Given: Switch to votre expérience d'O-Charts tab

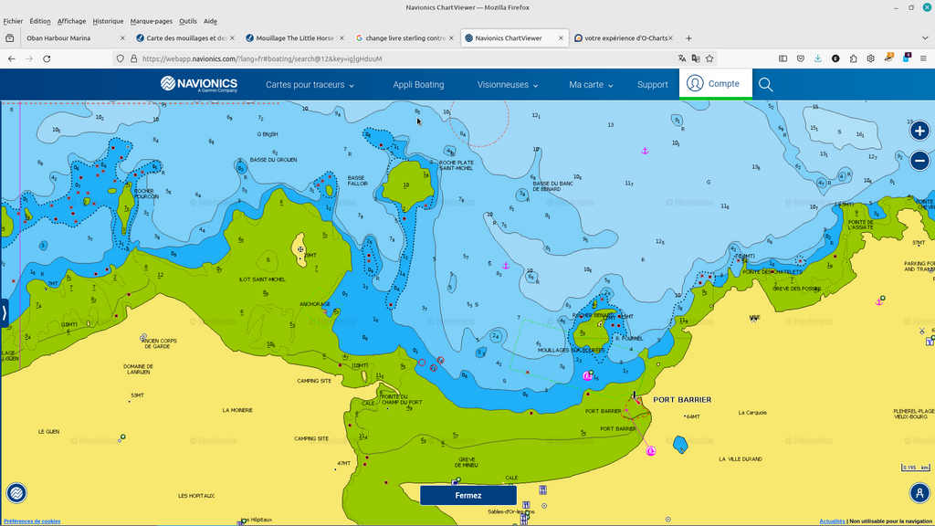Looking at the screenshot, I should pos(623,38).
